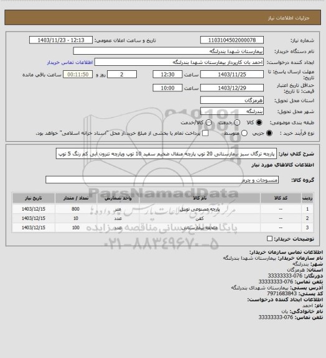326x358 pixels.
Task: Choose the جزیی purchase type radio
Action: point(270,133)
